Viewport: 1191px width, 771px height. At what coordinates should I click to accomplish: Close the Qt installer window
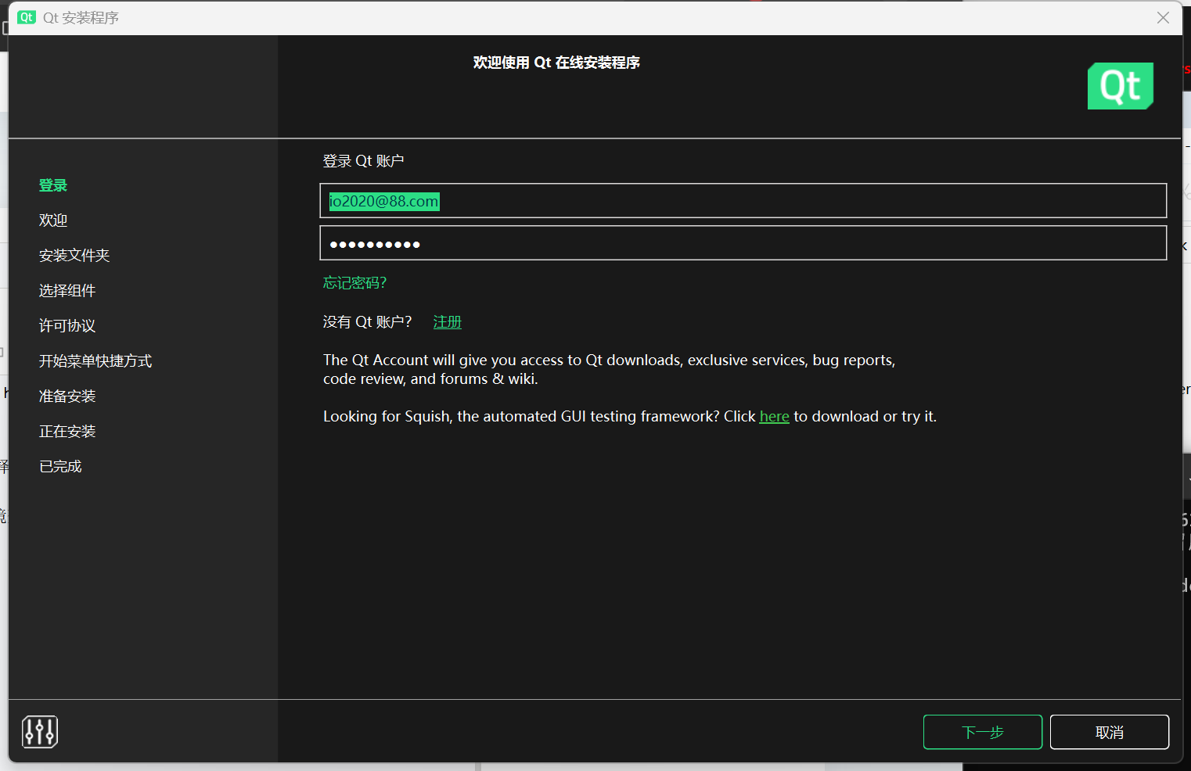click(1163, 18)
